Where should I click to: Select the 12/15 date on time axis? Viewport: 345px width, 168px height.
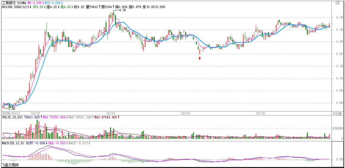coord(260,113)
